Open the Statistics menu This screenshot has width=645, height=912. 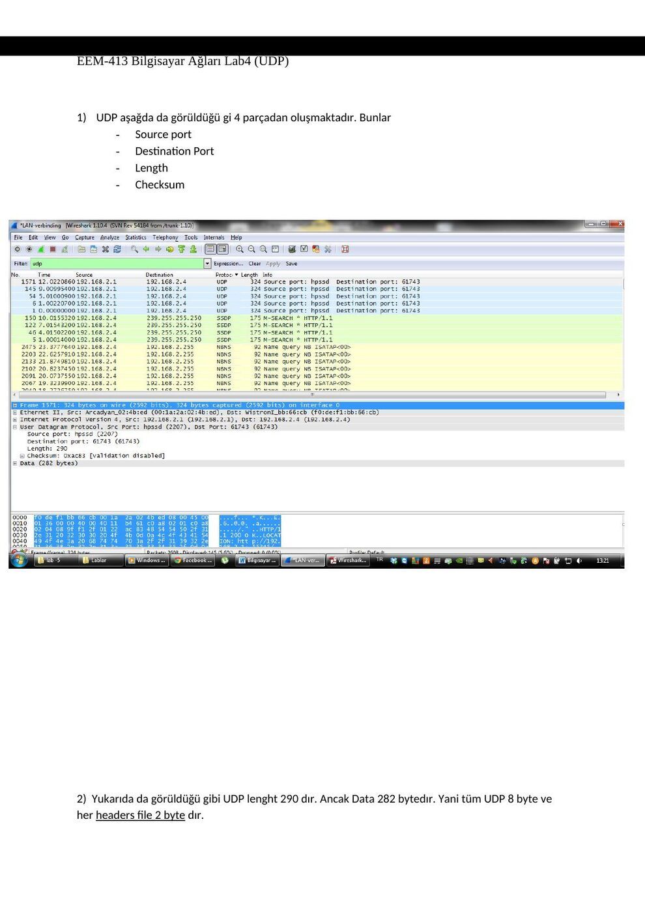136,238
